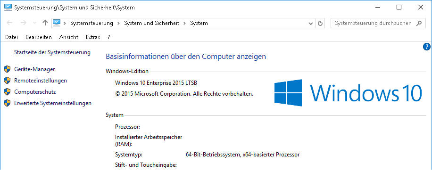
Task: Go back with the left arrow button
Action: [x=9, y=23]
